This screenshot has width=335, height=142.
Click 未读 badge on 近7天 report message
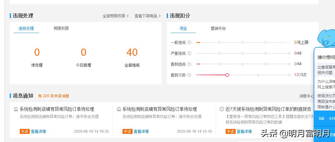coord(231,131)
